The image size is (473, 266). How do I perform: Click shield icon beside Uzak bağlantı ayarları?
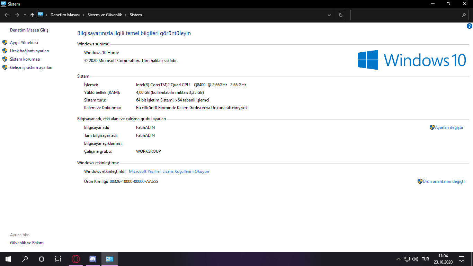[x=5, y=51]
